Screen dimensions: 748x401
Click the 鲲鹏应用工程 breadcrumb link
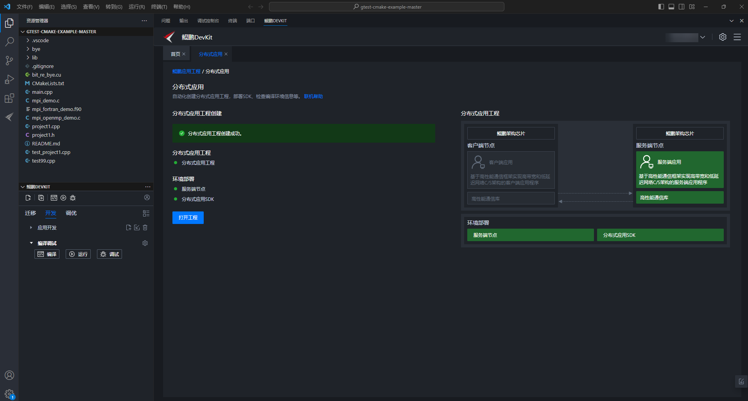click(x=187, y=72)
